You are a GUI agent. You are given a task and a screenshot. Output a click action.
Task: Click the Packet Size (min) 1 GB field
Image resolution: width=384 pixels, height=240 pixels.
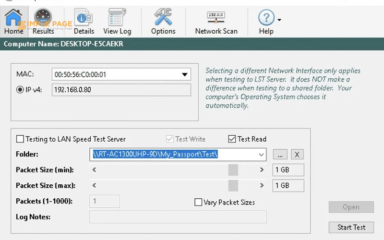(x=288, y=170)
